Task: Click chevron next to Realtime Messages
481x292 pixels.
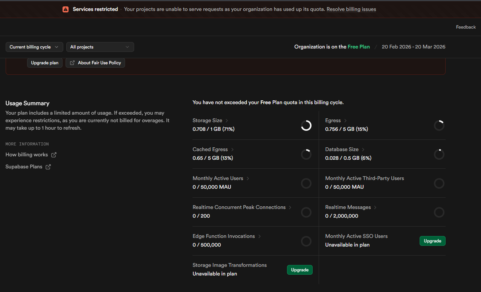Action: point(376,207)
